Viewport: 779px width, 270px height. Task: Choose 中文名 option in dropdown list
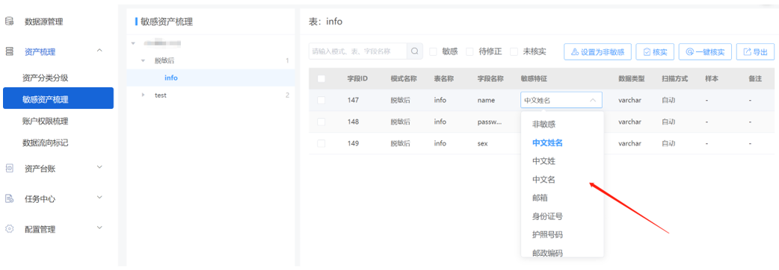coord(544,179)
